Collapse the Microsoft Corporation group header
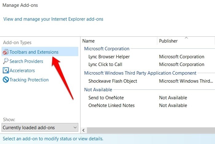215x144 pixels. 107,49
